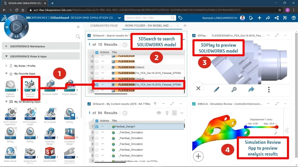This screenshot has height=167, width=298.
Task: Collapse the 3DEXPERIENCE Roles & Apps section
Action: coord(6,57)
